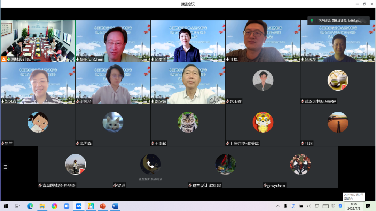Screen dimensions: 376x211
Task: Click the volume icon in the system tray
Action: click(308, 206)
